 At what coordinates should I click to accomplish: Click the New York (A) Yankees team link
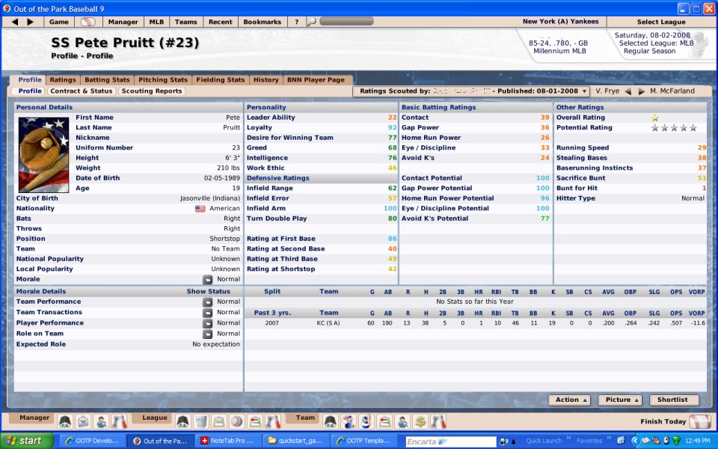coord(560,22)
